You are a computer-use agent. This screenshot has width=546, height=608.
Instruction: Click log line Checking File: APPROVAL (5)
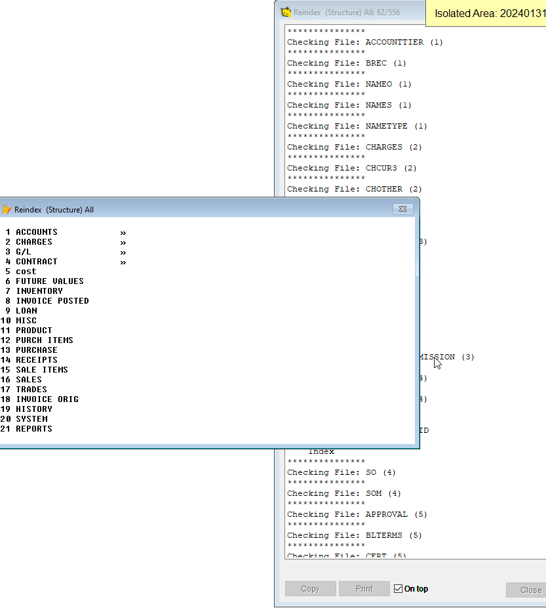click(357, 514)
